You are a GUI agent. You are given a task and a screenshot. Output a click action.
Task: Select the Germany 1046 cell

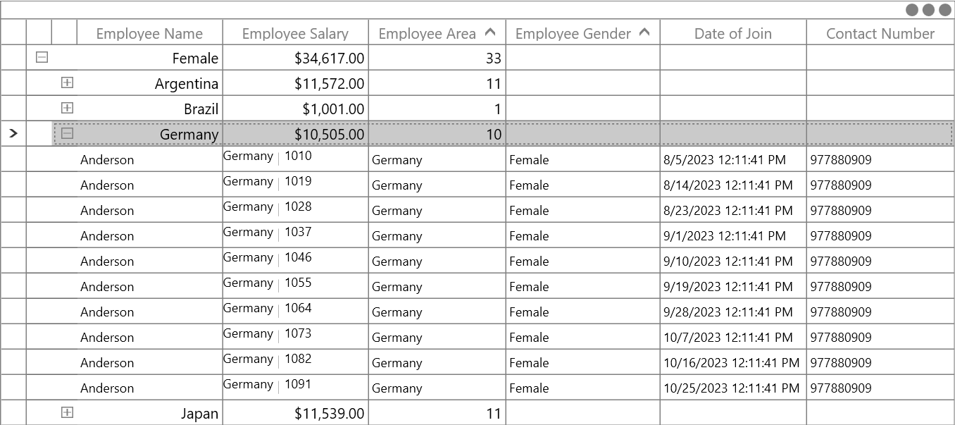(x=295, y=261)
